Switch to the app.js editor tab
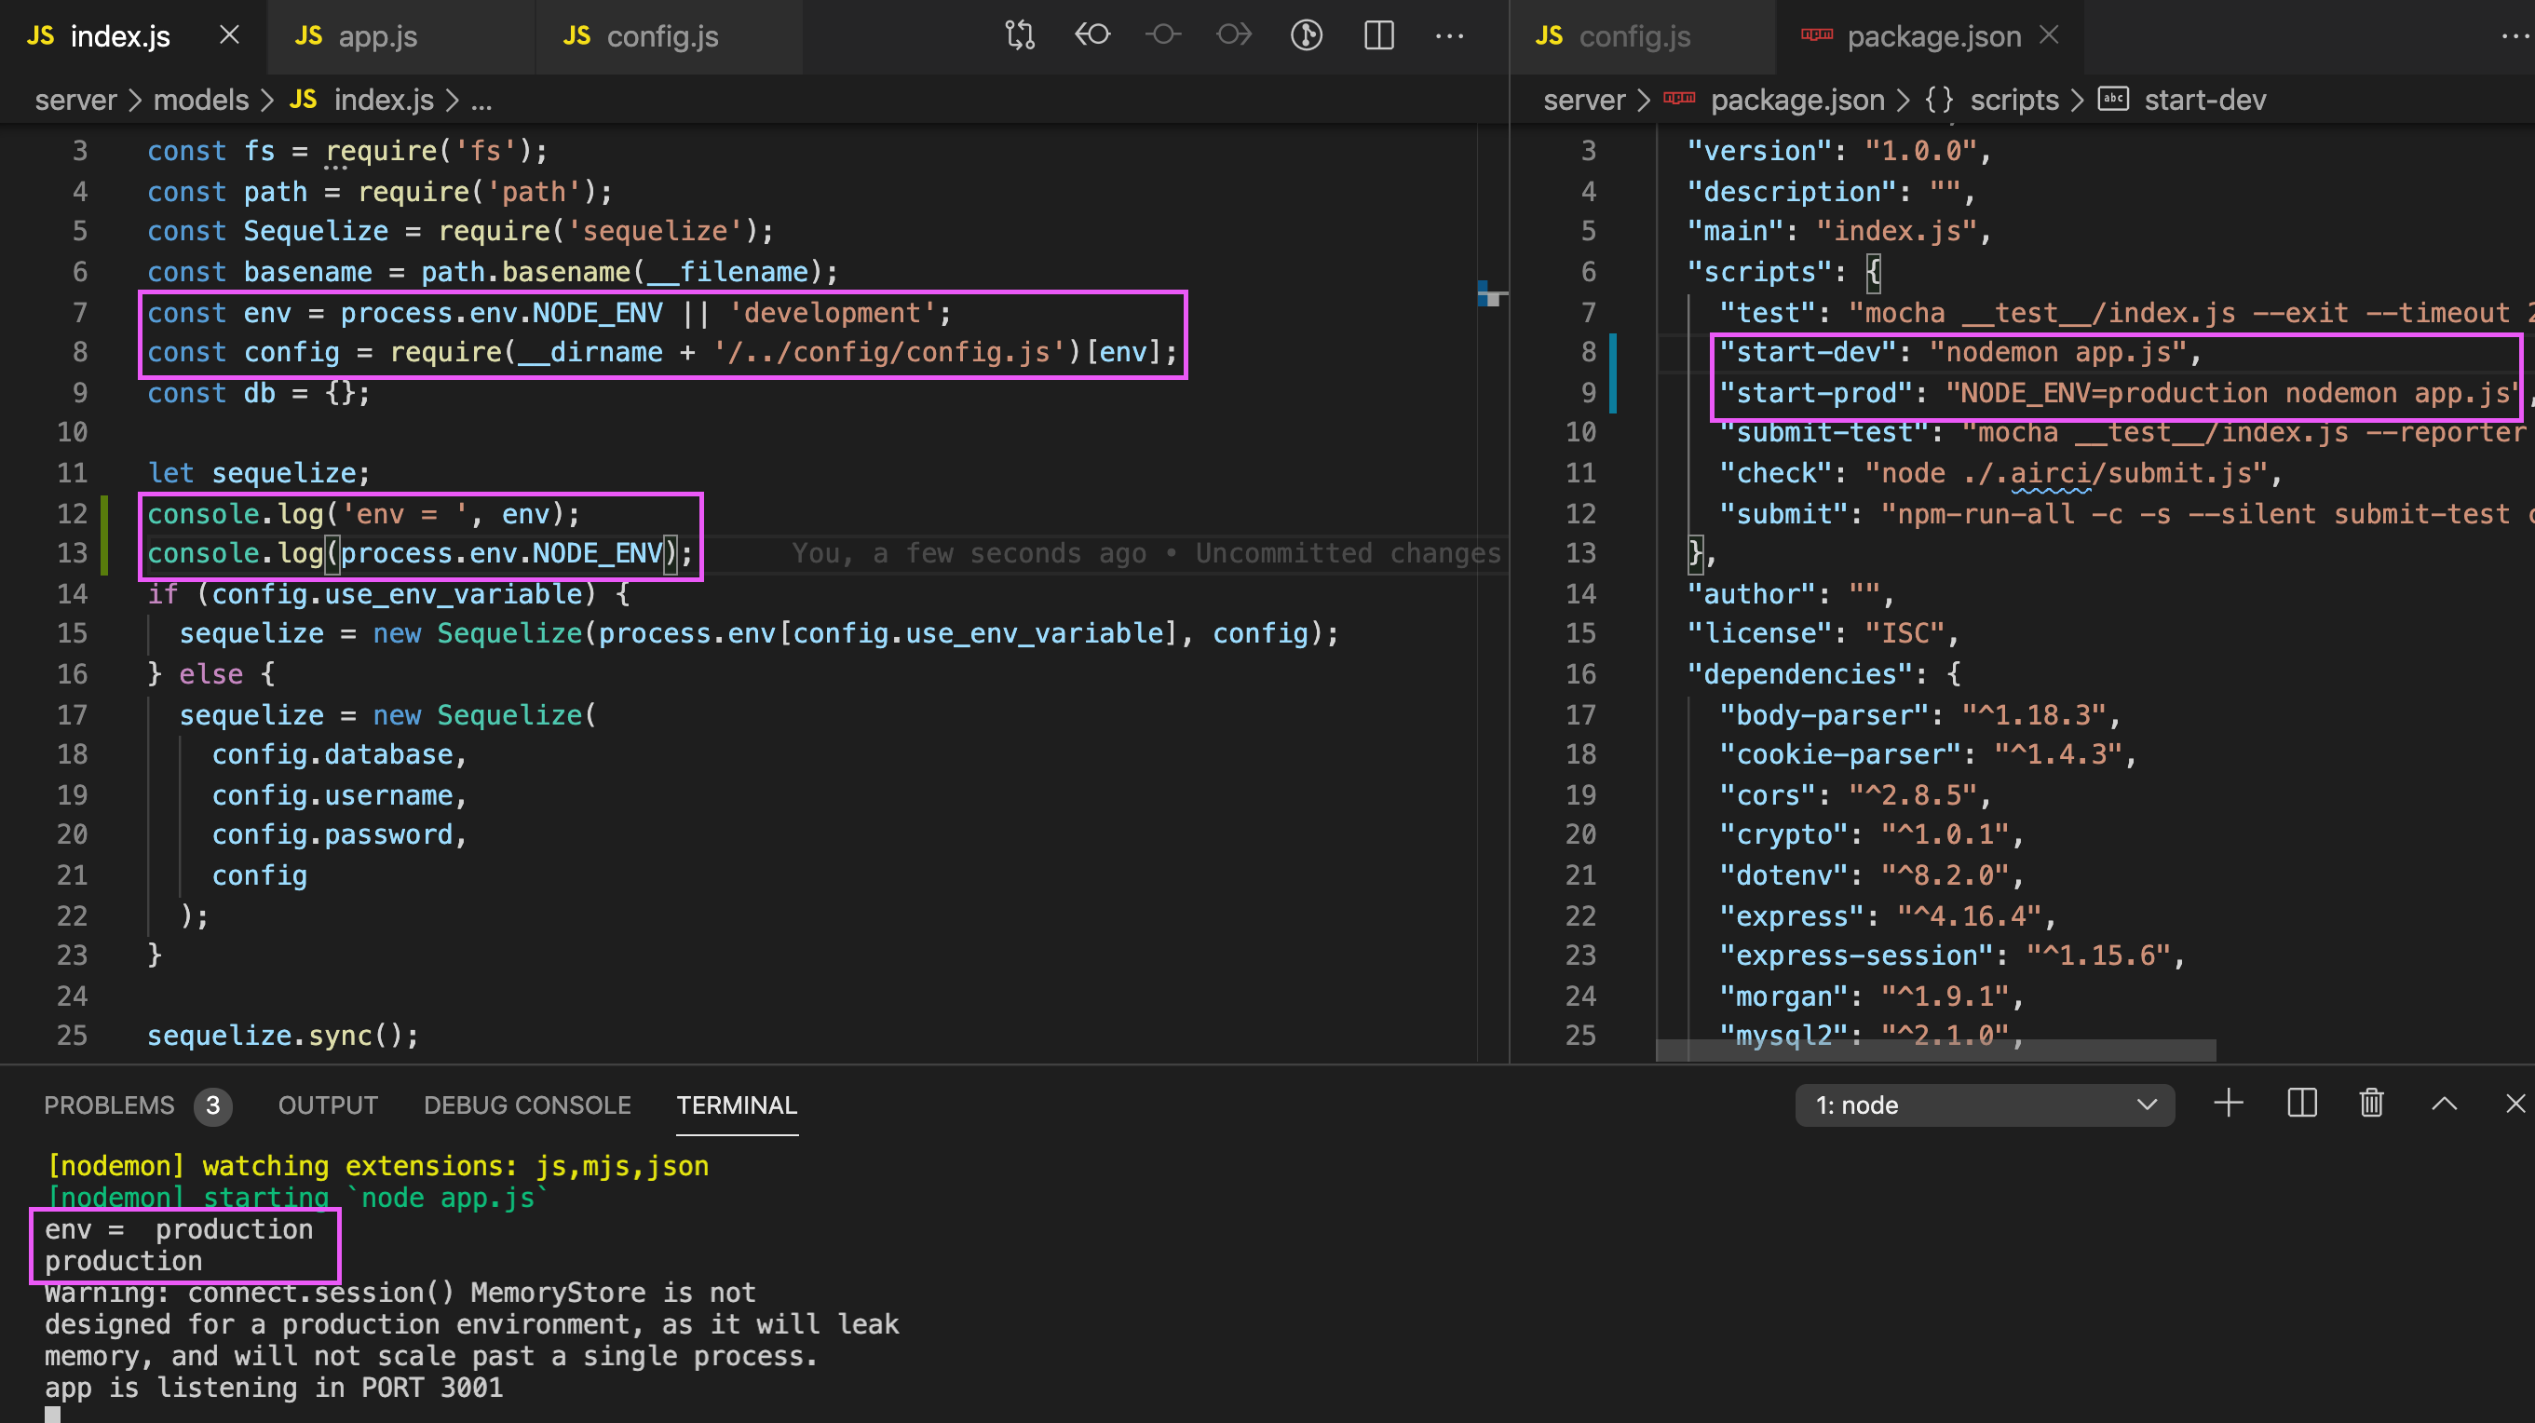 378,36
